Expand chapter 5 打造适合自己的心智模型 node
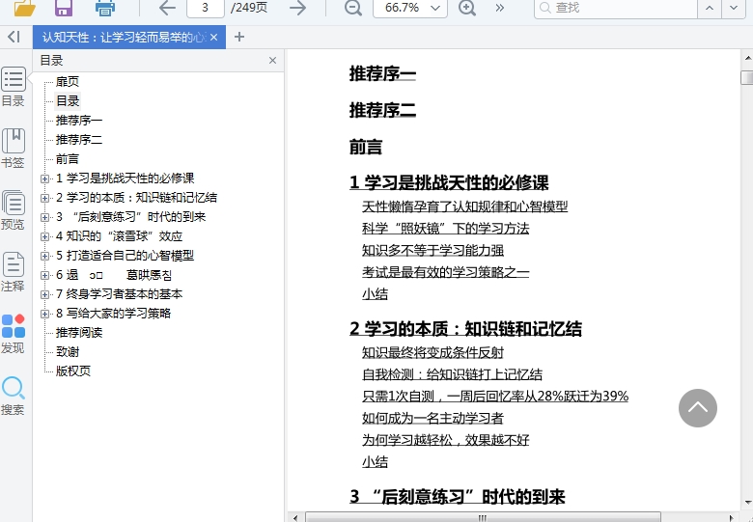Image resolution: width=753 pixels, height=522 pixels. [x=44, y=256]
